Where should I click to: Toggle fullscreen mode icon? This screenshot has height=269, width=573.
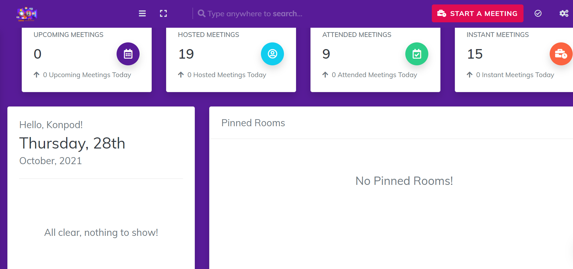163,13
